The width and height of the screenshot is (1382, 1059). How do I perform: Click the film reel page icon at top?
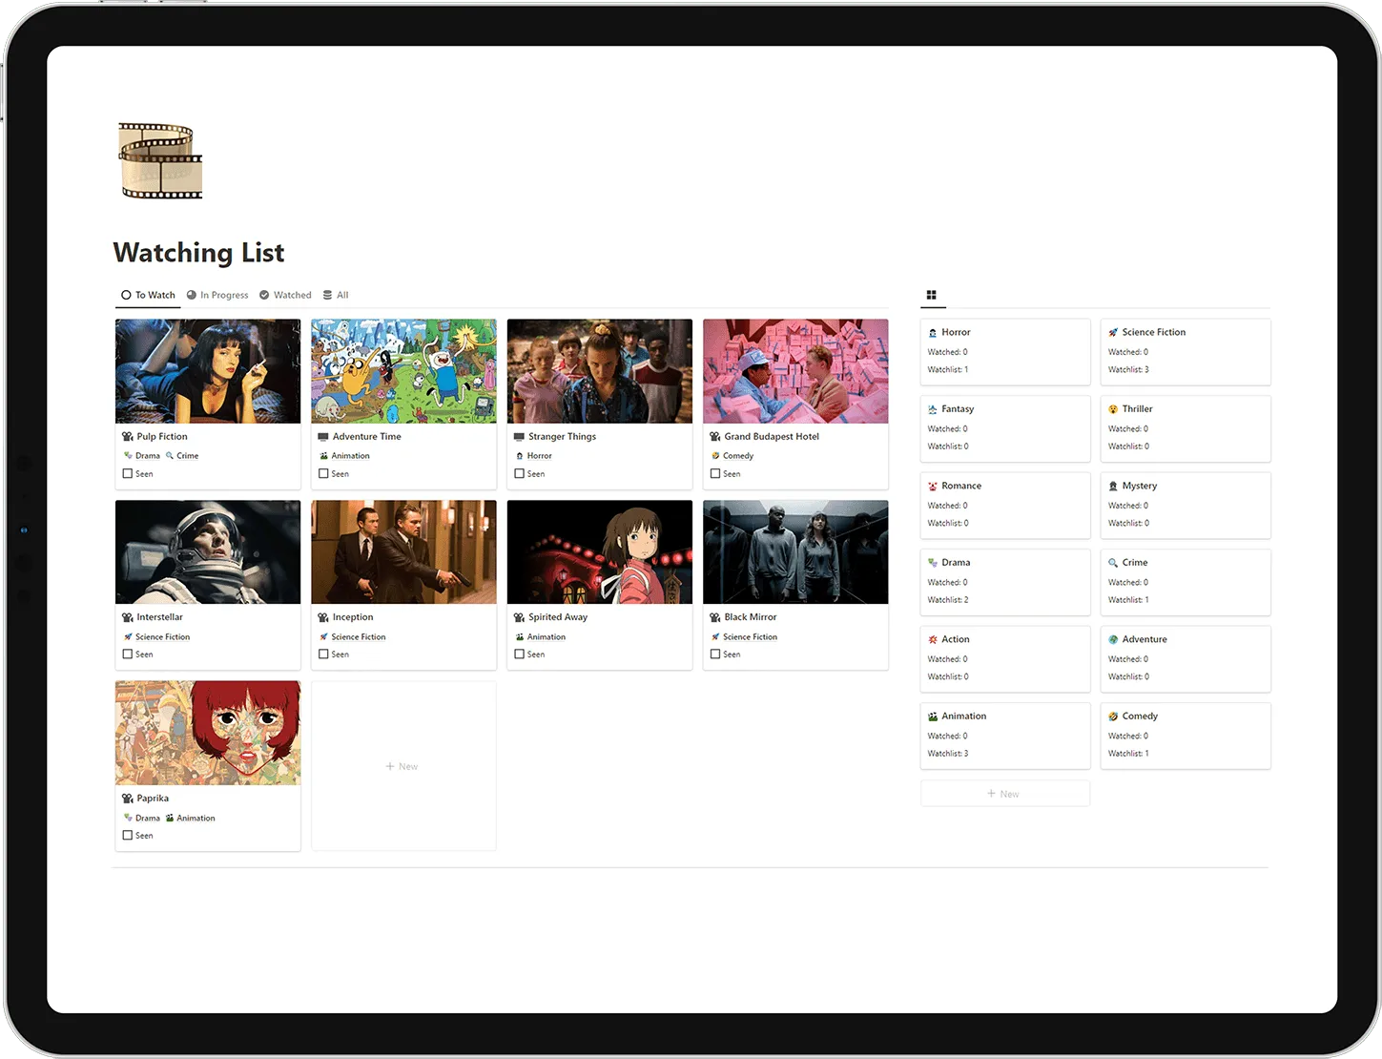pos(159,160)
